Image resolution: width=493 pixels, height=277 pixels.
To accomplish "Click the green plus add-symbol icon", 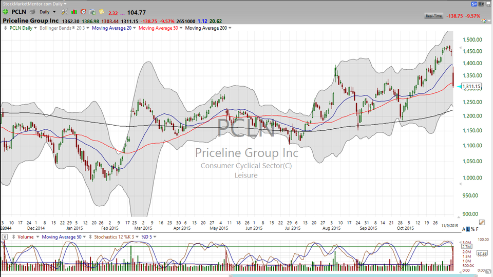I will 5,12.
